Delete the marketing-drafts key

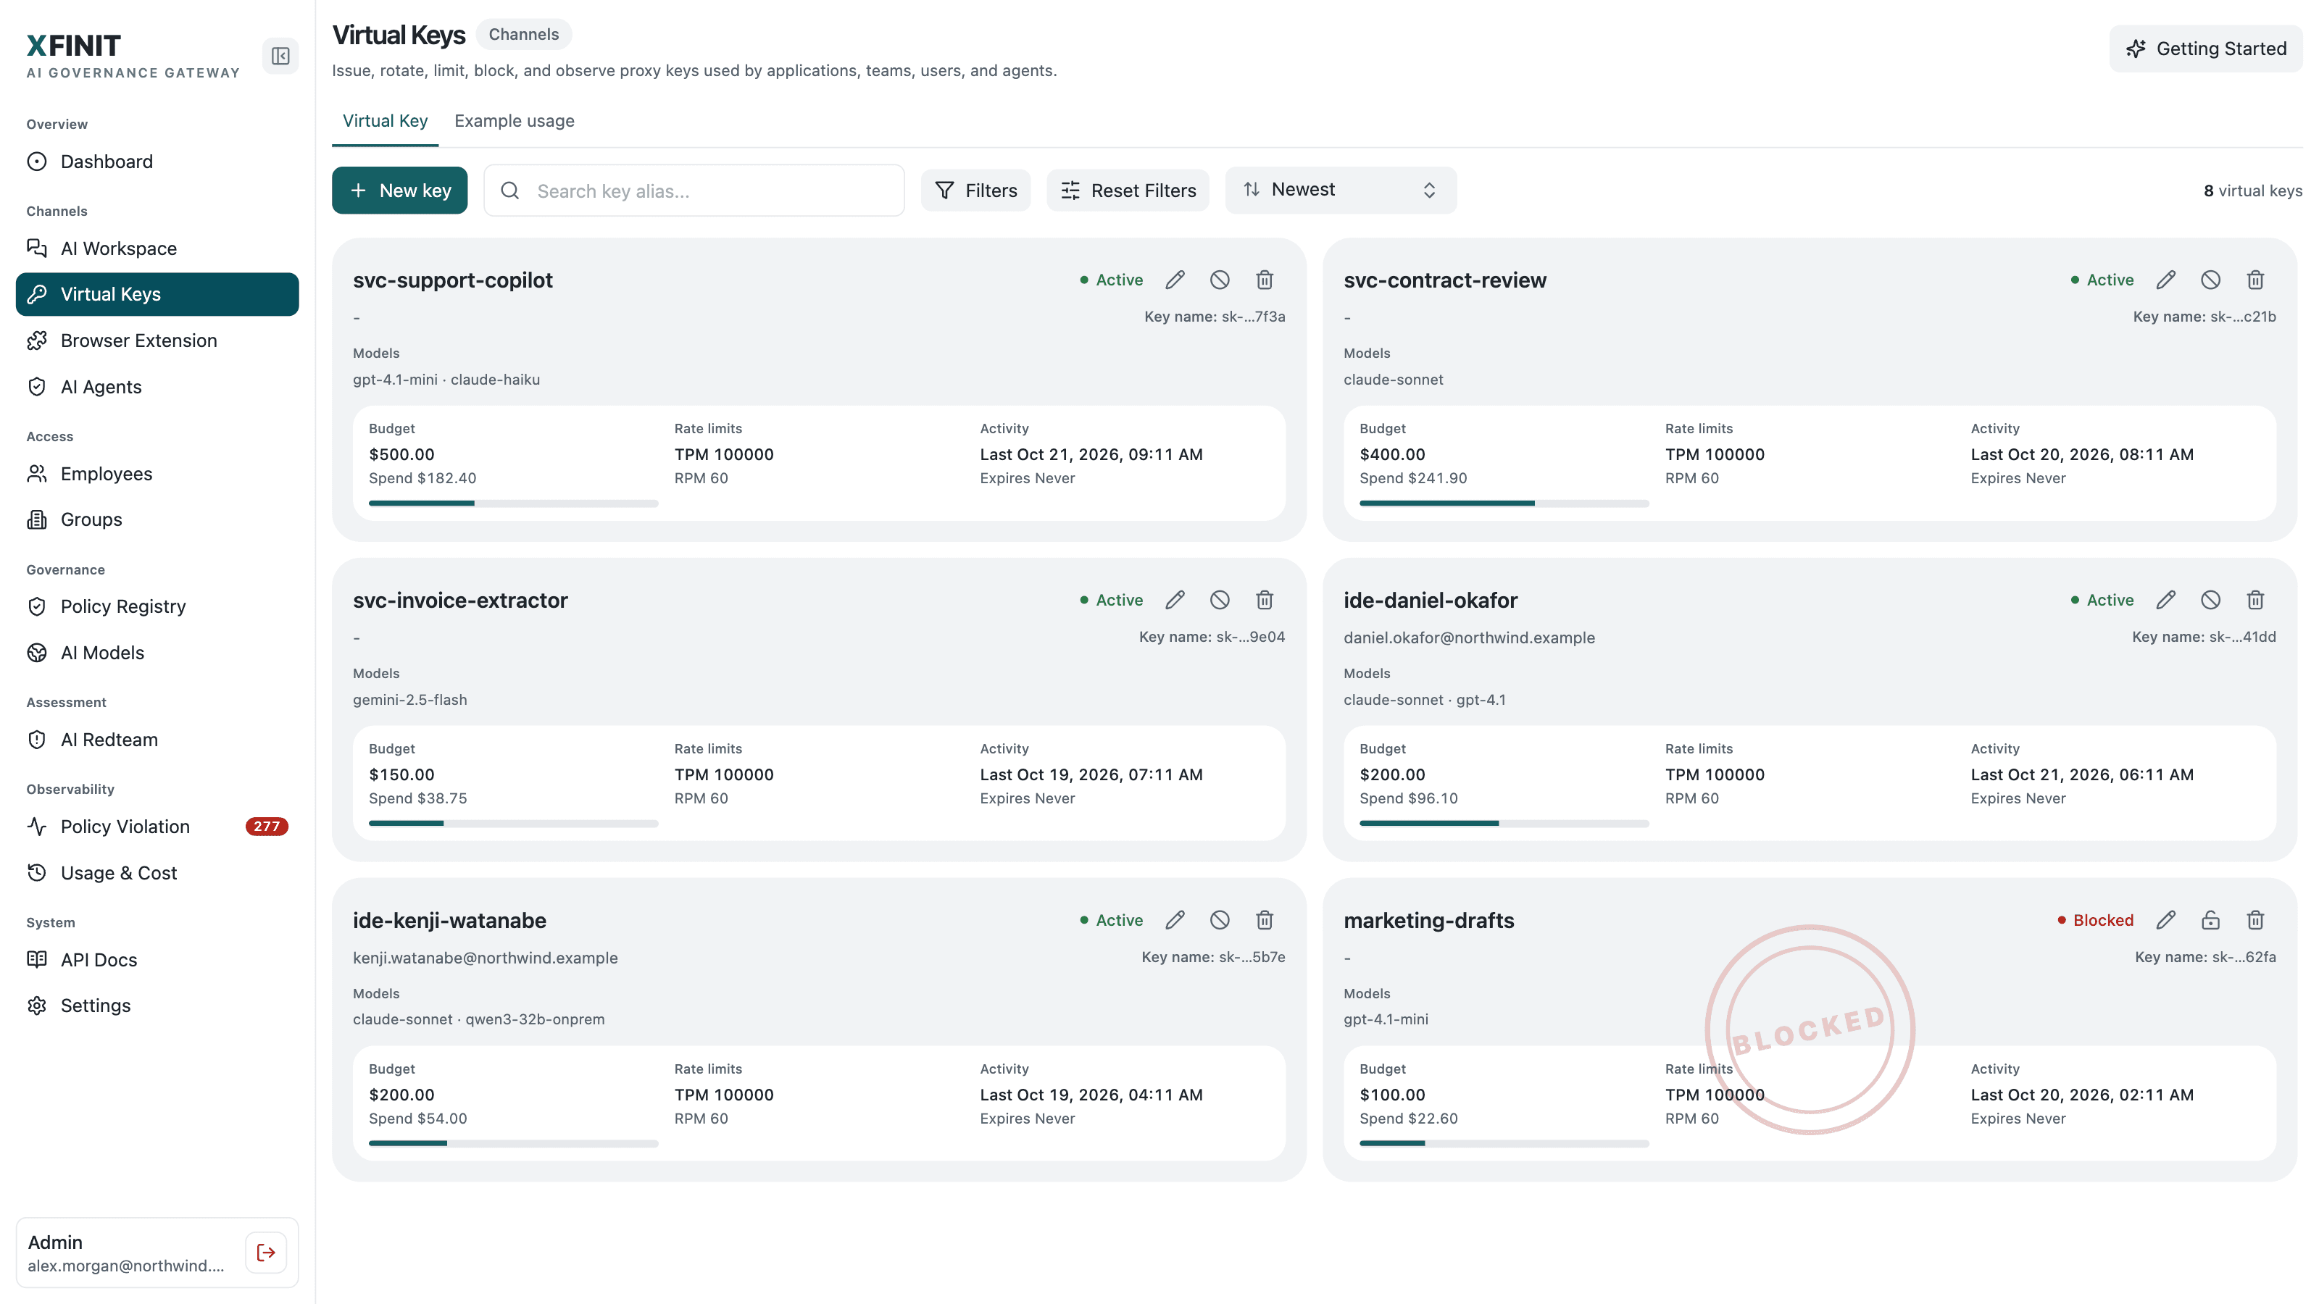[x=2256, y=920]
